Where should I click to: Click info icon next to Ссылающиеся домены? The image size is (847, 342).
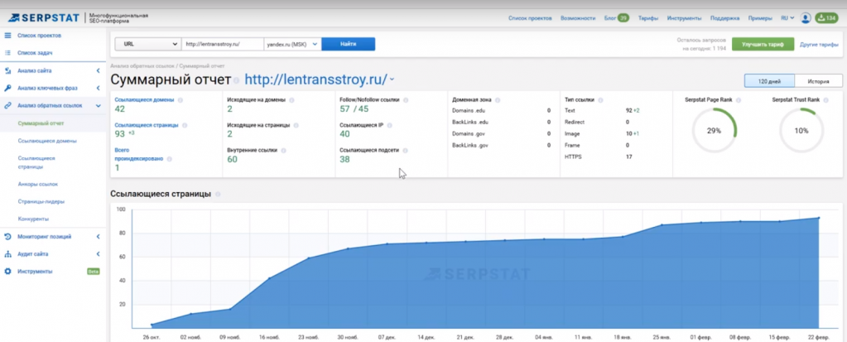[180, 100]
